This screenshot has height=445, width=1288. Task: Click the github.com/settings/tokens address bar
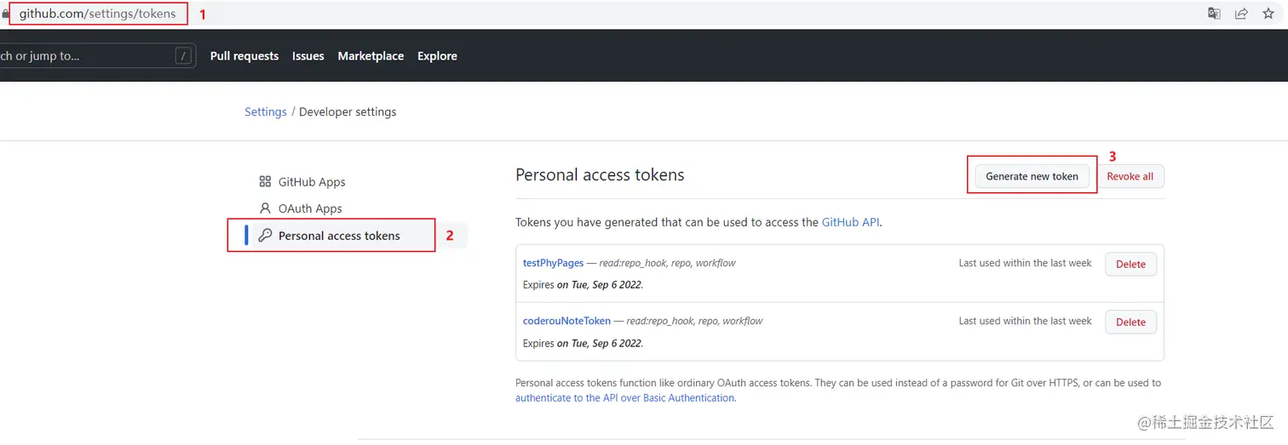click(x=98, y=14)
